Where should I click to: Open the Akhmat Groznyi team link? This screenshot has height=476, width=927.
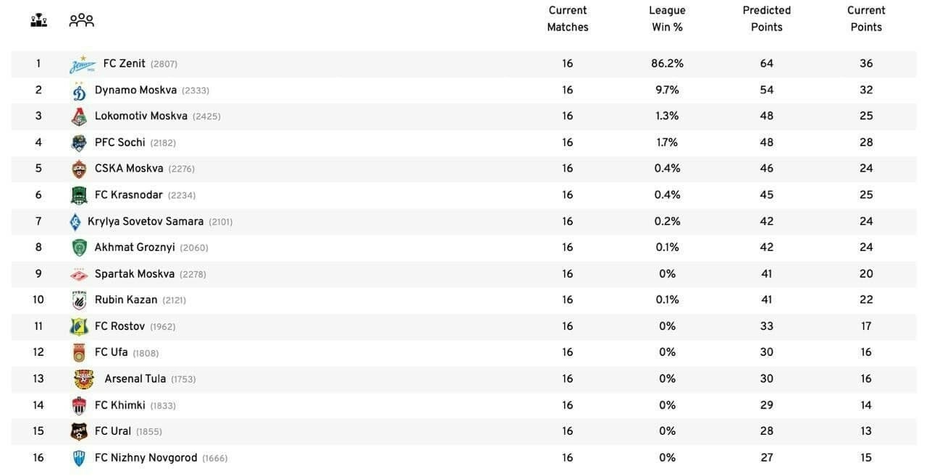[135, 247]
